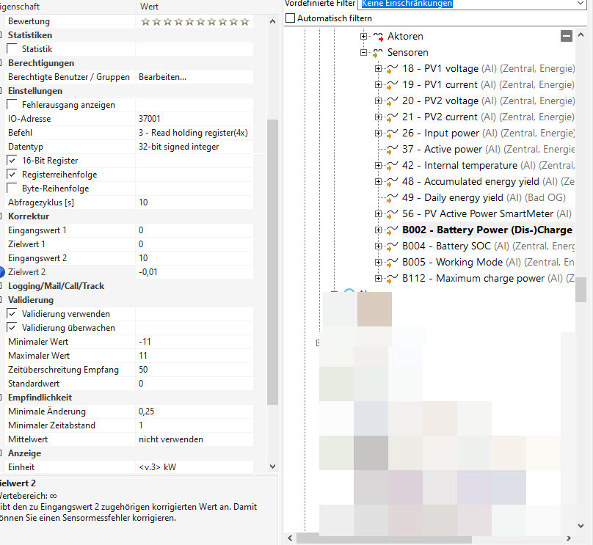Click property grid vertical scrollbar thumb
Image resolution: width=593 pixels, height=545 pixels.
272,263
